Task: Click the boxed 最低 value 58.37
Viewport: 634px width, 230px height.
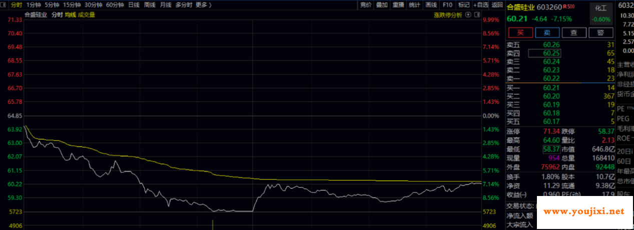Action: (551, 149)
